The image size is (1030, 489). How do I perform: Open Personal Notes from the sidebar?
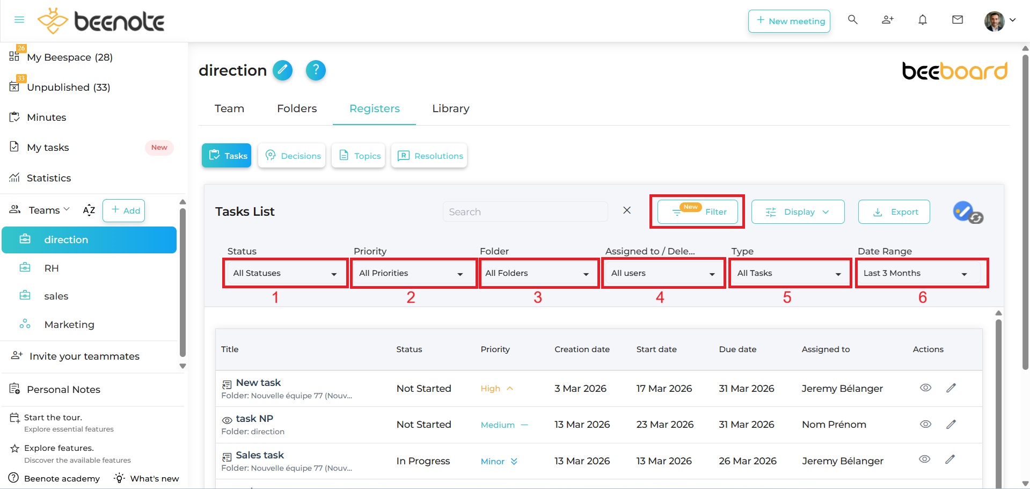click(64, 389)
